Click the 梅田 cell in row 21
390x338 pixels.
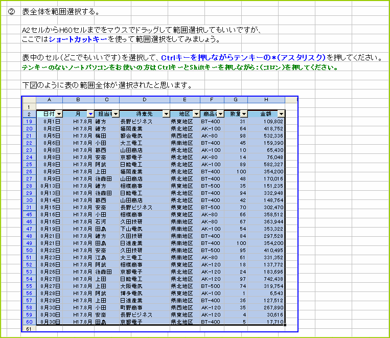[x=107, y=136]
